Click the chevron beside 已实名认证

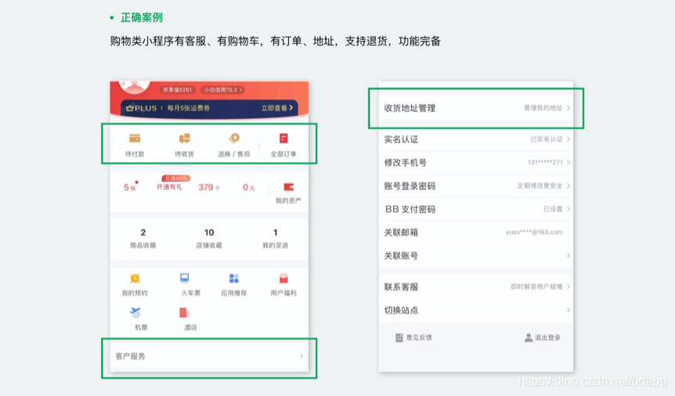(x=569, y=139)
